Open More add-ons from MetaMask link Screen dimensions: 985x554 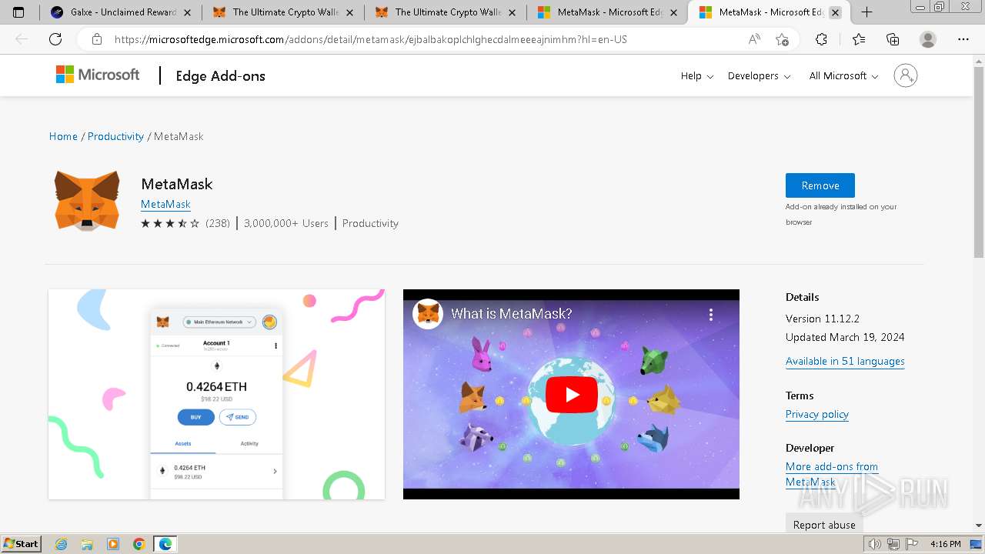point(832,474)
